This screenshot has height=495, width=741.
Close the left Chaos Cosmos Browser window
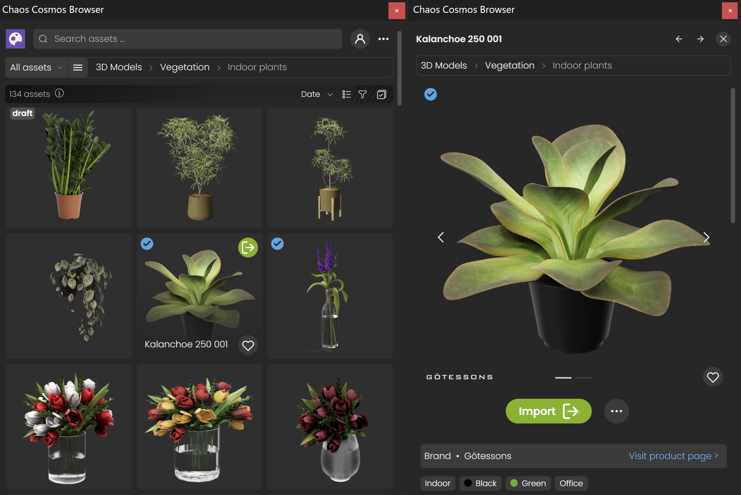(397, 11)
